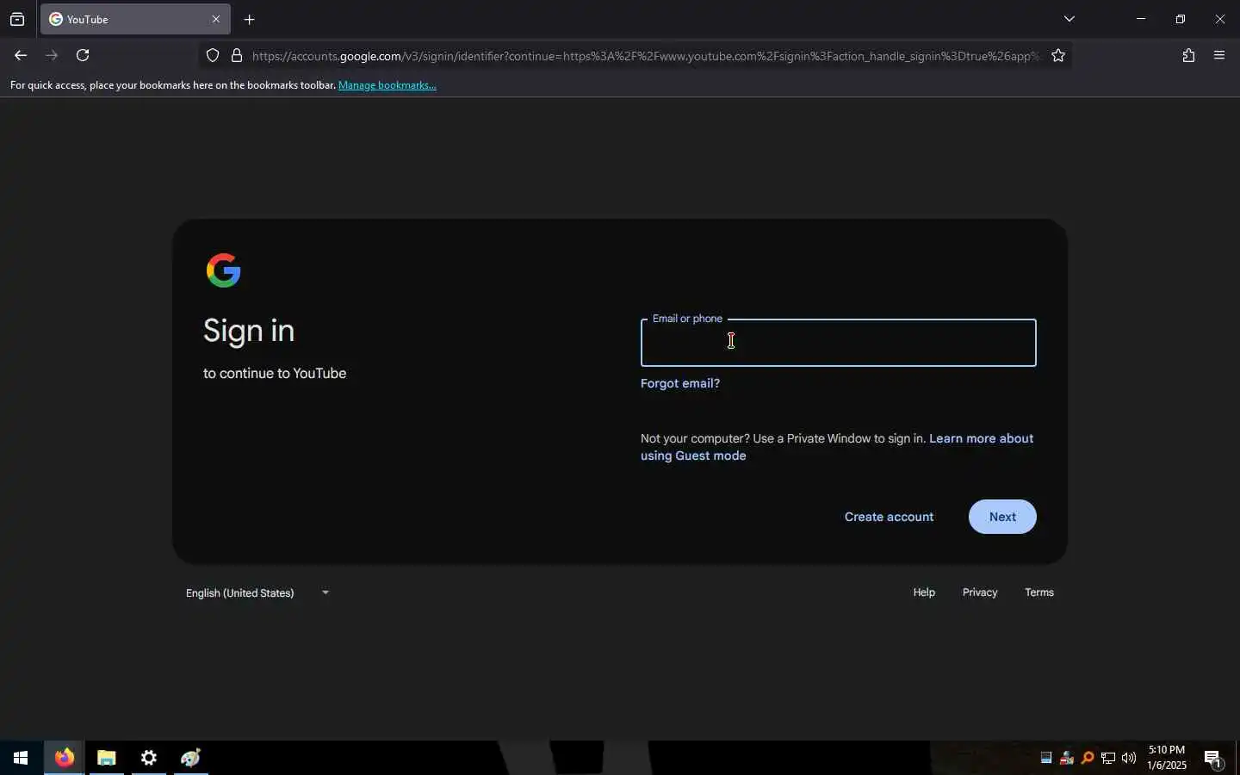Click Firefox icon in taskbar
The image size is (1240, 775).
pyautogui.click(x=65, y=758)
